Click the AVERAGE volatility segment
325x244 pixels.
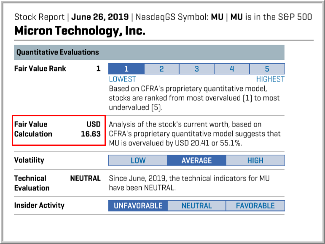click(x=196, y=160)
